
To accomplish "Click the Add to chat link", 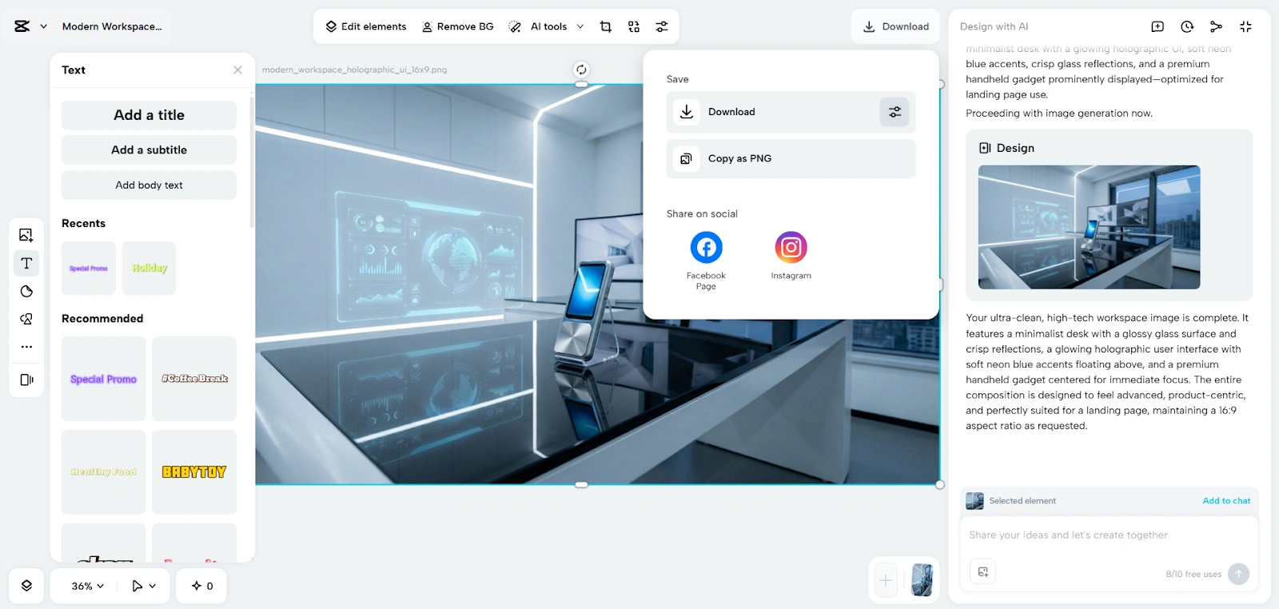I will tap(1226, 500).
